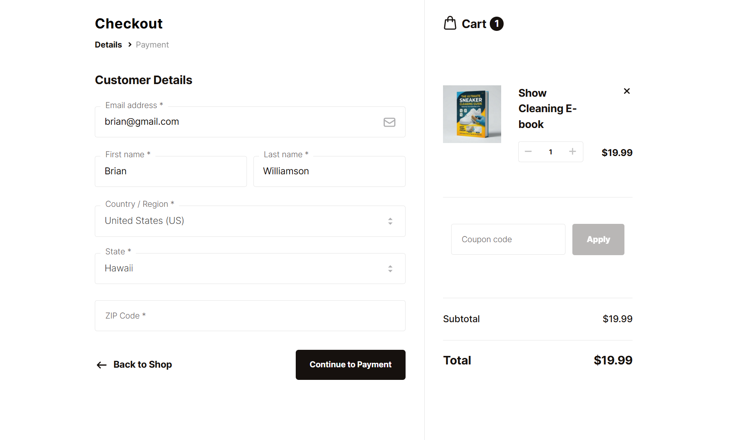This screenshot has height=440, width=742.
Task: Click the shopping bag cart icon
Action: [x=450, y=23]
